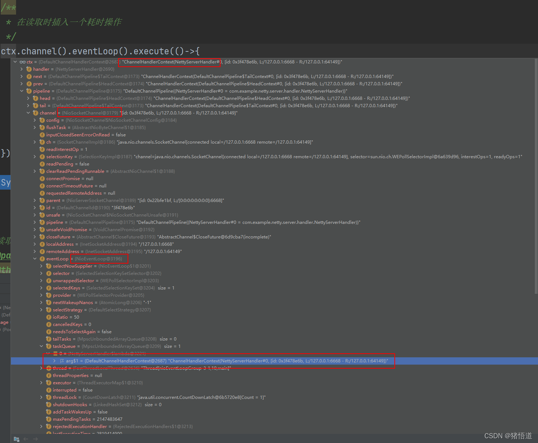Expand the remoteAddress node
The height and width of the screenshot is (443, 538).
(35, 252)
